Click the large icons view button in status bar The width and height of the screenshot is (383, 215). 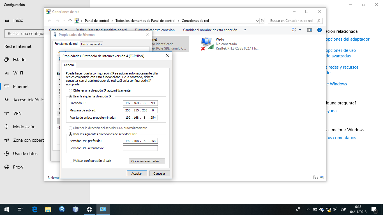point(322,177)
